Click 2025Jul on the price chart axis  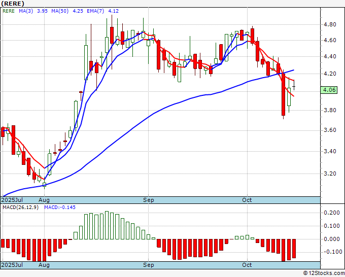pyautogui.click(x=12, y=200)
